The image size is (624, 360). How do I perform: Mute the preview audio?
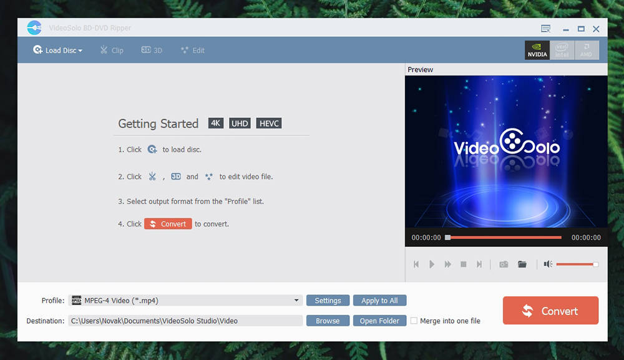[x=548, y=264]
